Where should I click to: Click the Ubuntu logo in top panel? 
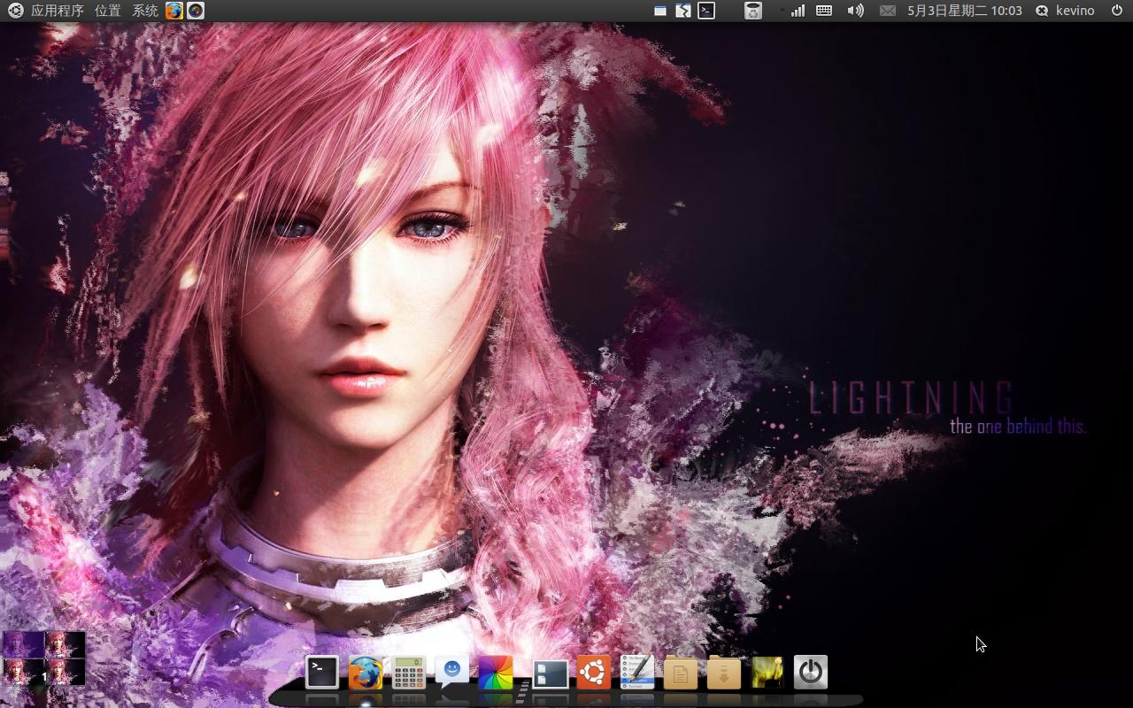coord(15,11)
